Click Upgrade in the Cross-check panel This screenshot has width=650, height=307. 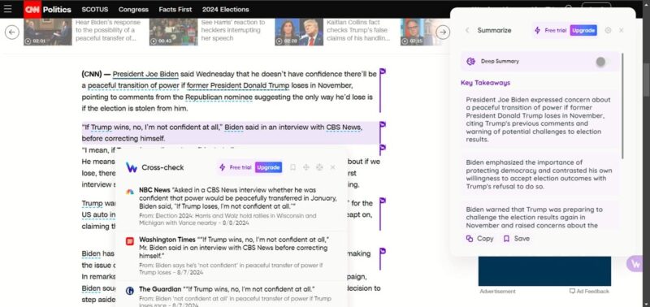[268, 167]
